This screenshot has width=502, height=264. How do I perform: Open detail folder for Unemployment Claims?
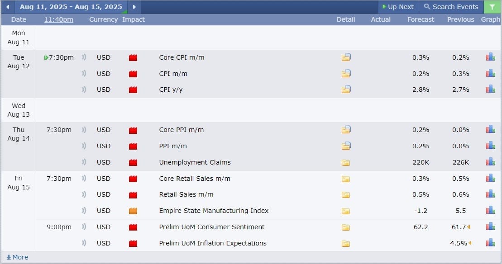pos(346,163)
